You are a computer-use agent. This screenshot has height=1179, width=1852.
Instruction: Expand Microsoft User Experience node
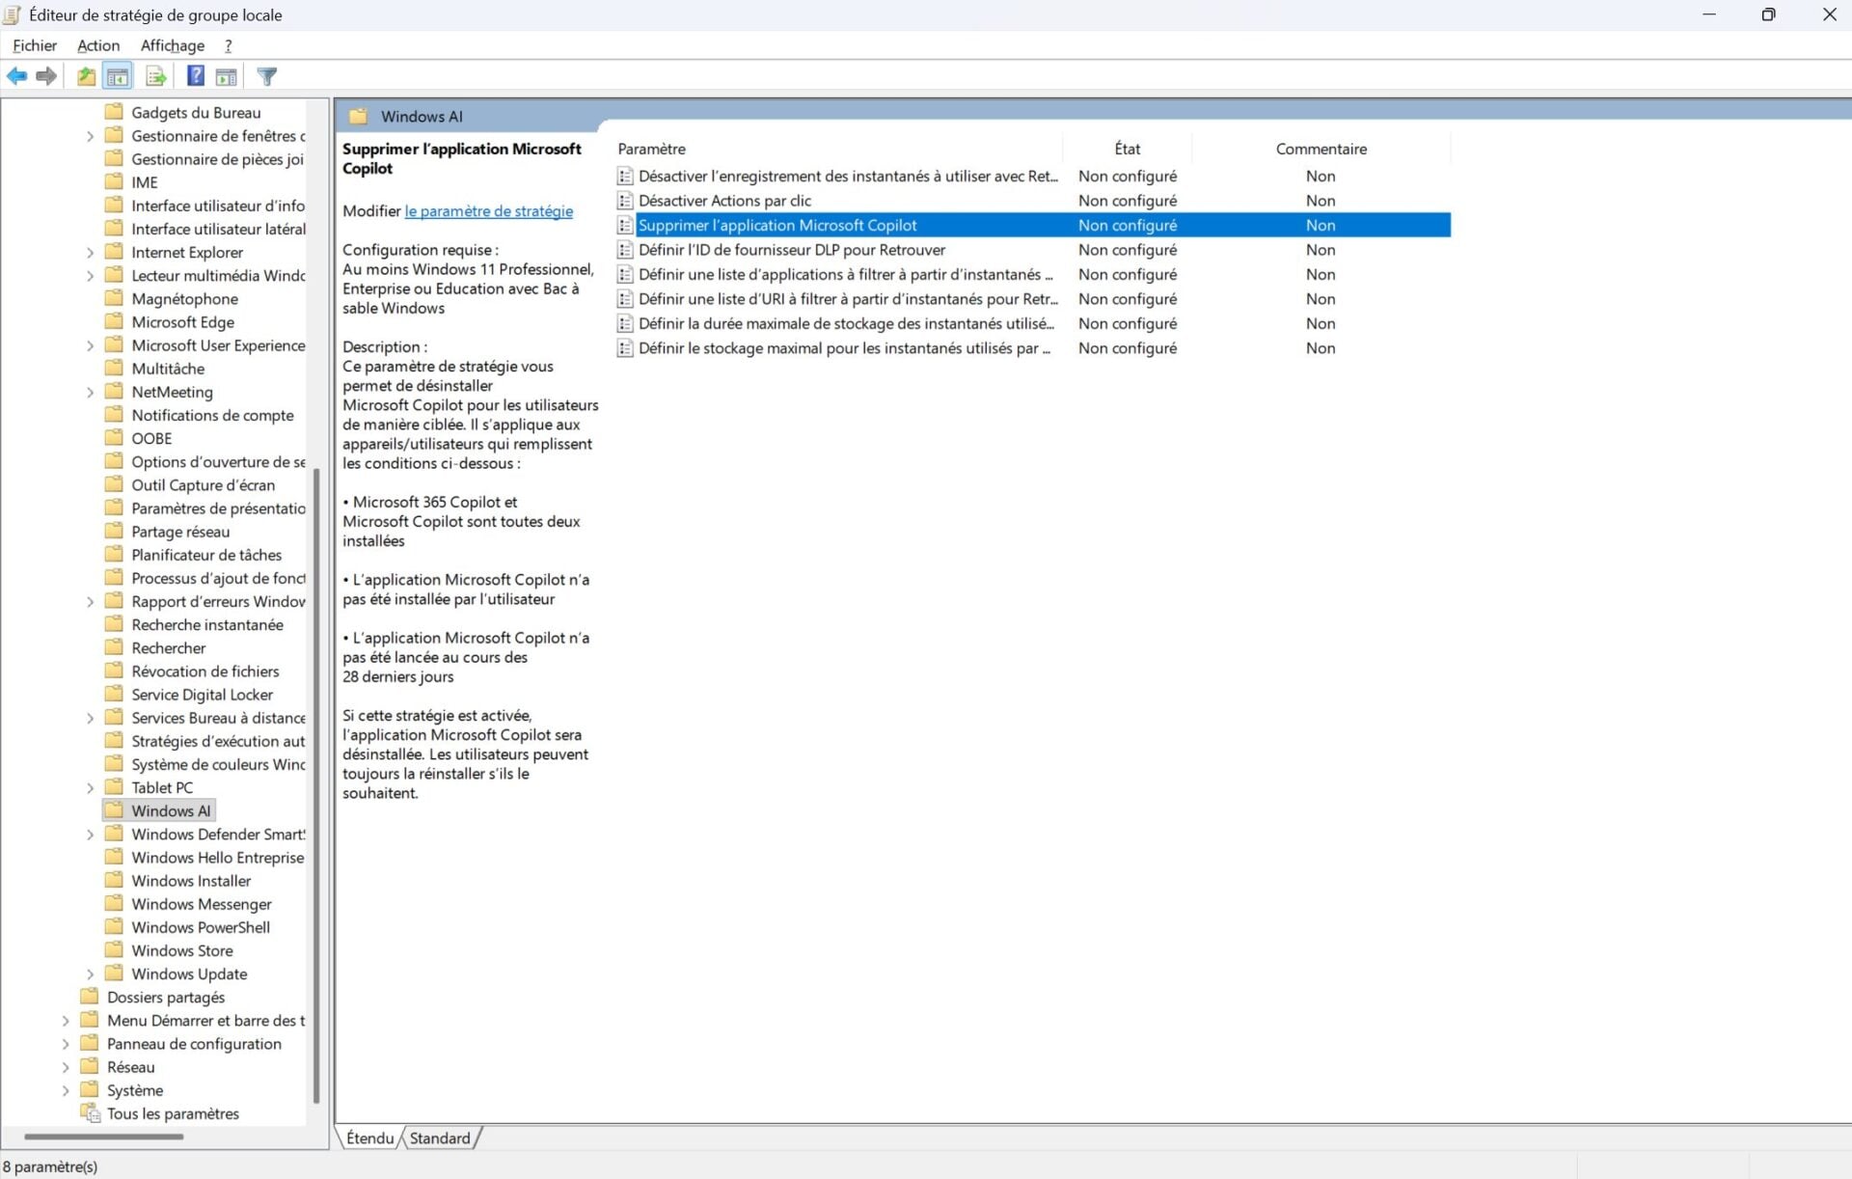[x=90, y=345]
